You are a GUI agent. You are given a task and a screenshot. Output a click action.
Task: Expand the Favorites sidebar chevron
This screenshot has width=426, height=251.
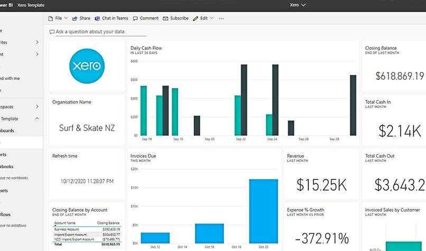37,42
